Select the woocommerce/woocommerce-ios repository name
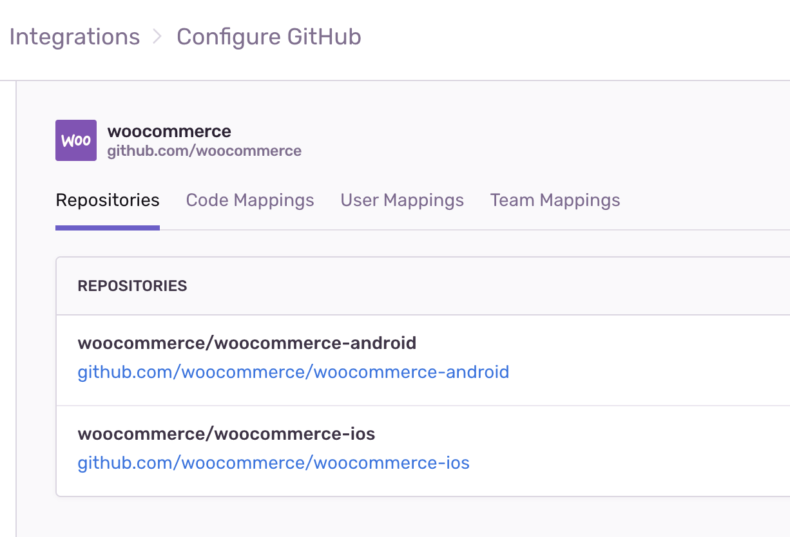 click(226, 434)
